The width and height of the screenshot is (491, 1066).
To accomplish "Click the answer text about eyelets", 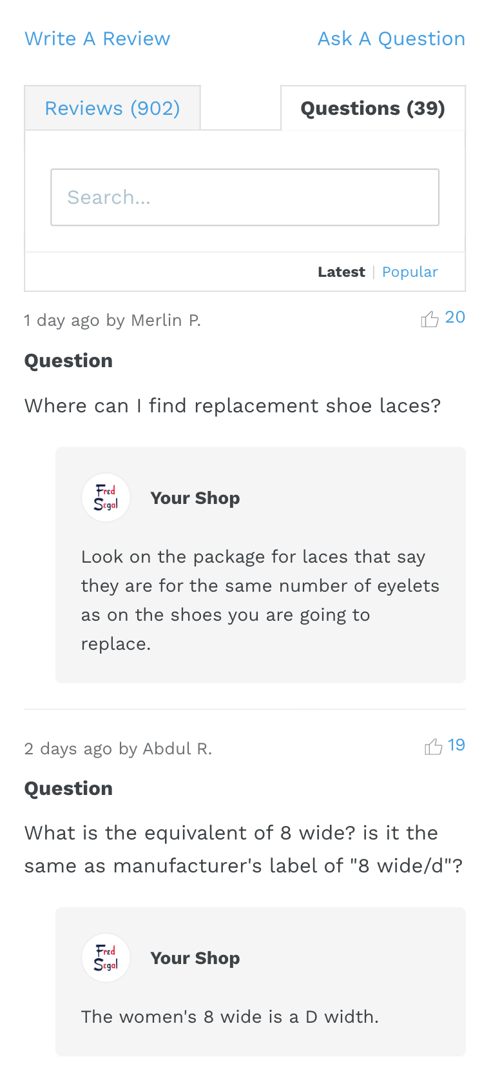I will pos(260,600).
